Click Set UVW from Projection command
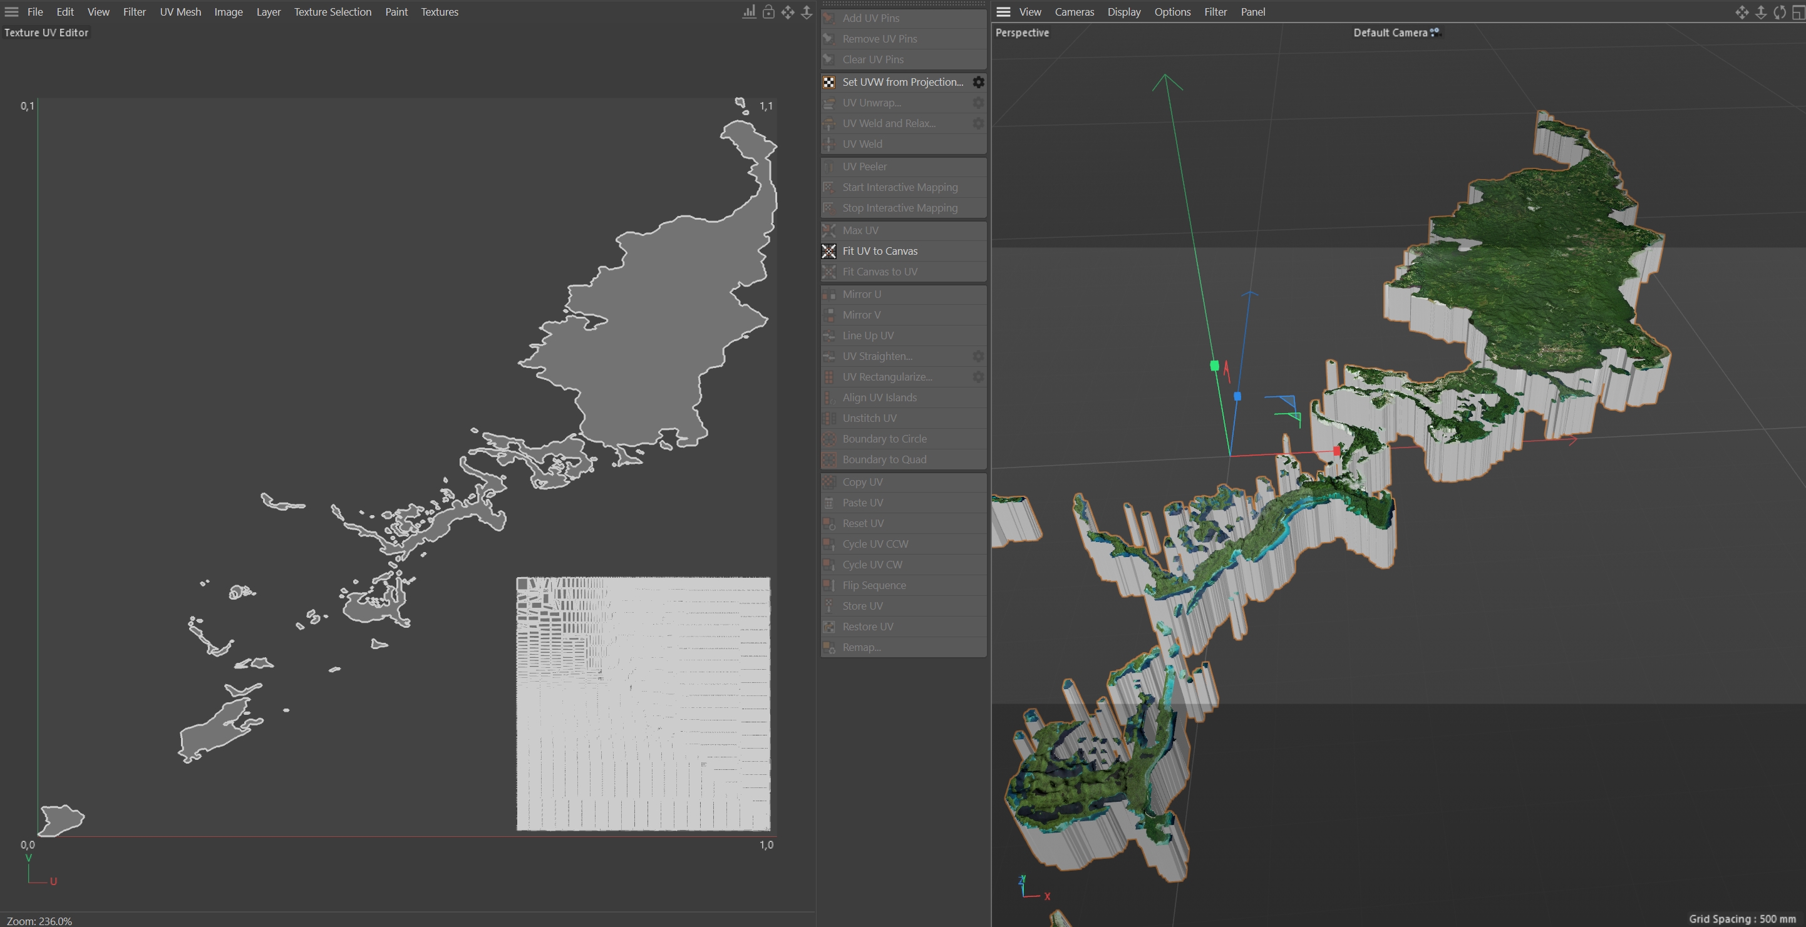This screenshot has width=1806, height=927. (x=902, y=82)
